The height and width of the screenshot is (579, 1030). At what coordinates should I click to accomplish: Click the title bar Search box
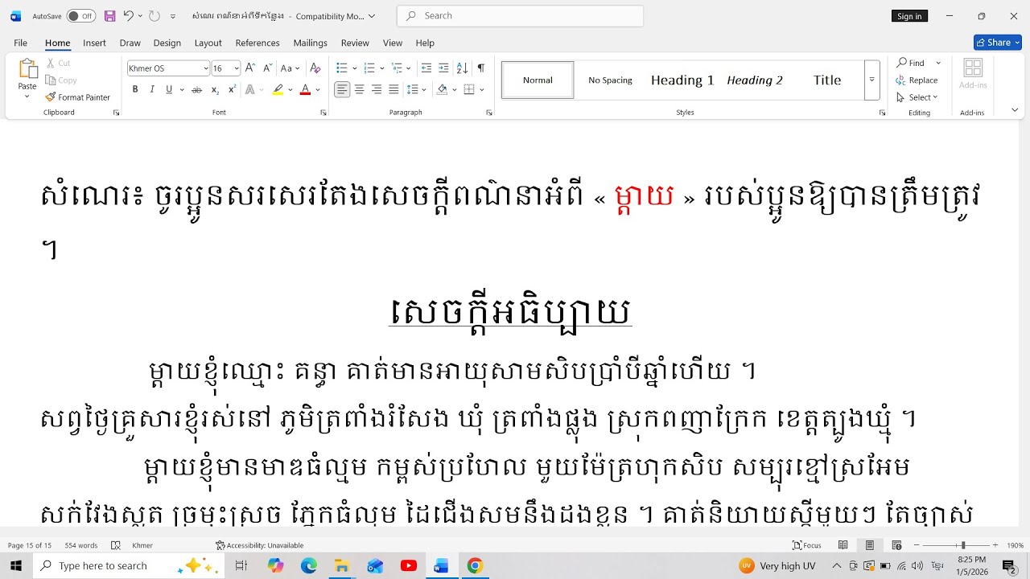click(520, 16)
